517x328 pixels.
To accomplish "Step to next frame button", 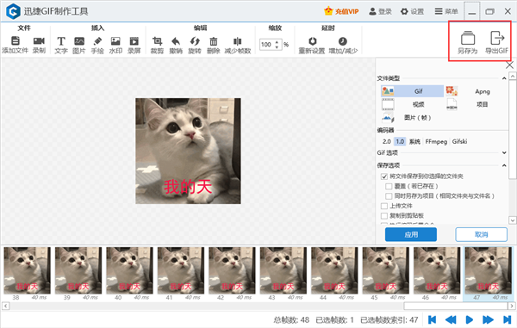I will coord(488,319).
